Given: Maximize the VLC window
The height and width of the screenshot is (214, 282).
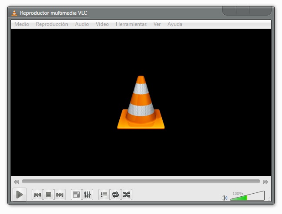Looking at the screenshot, I should coord(243,11).
